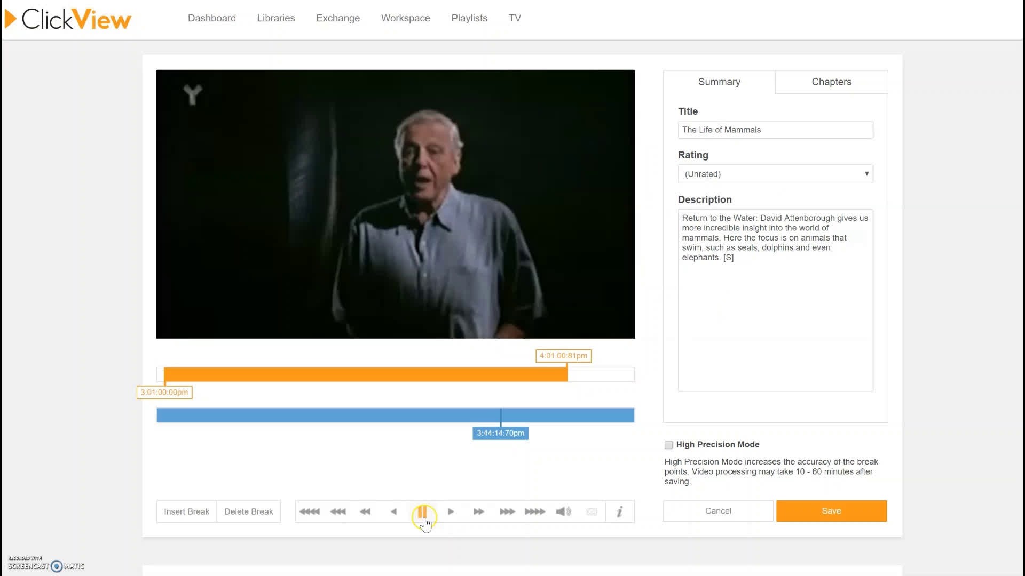
Task: Pause the video playback
Action: click(423, 511)
